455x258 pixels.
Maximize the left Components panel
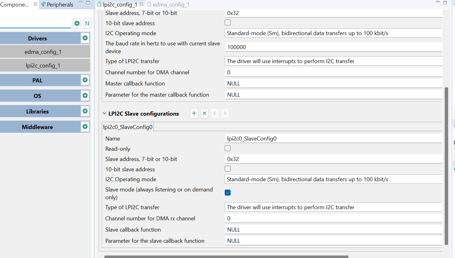(x=88, y=2)
